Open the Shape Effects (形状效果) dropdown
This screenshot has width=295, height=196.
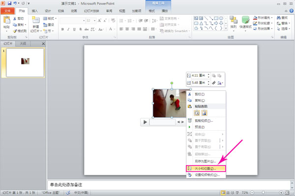point(263,28)
